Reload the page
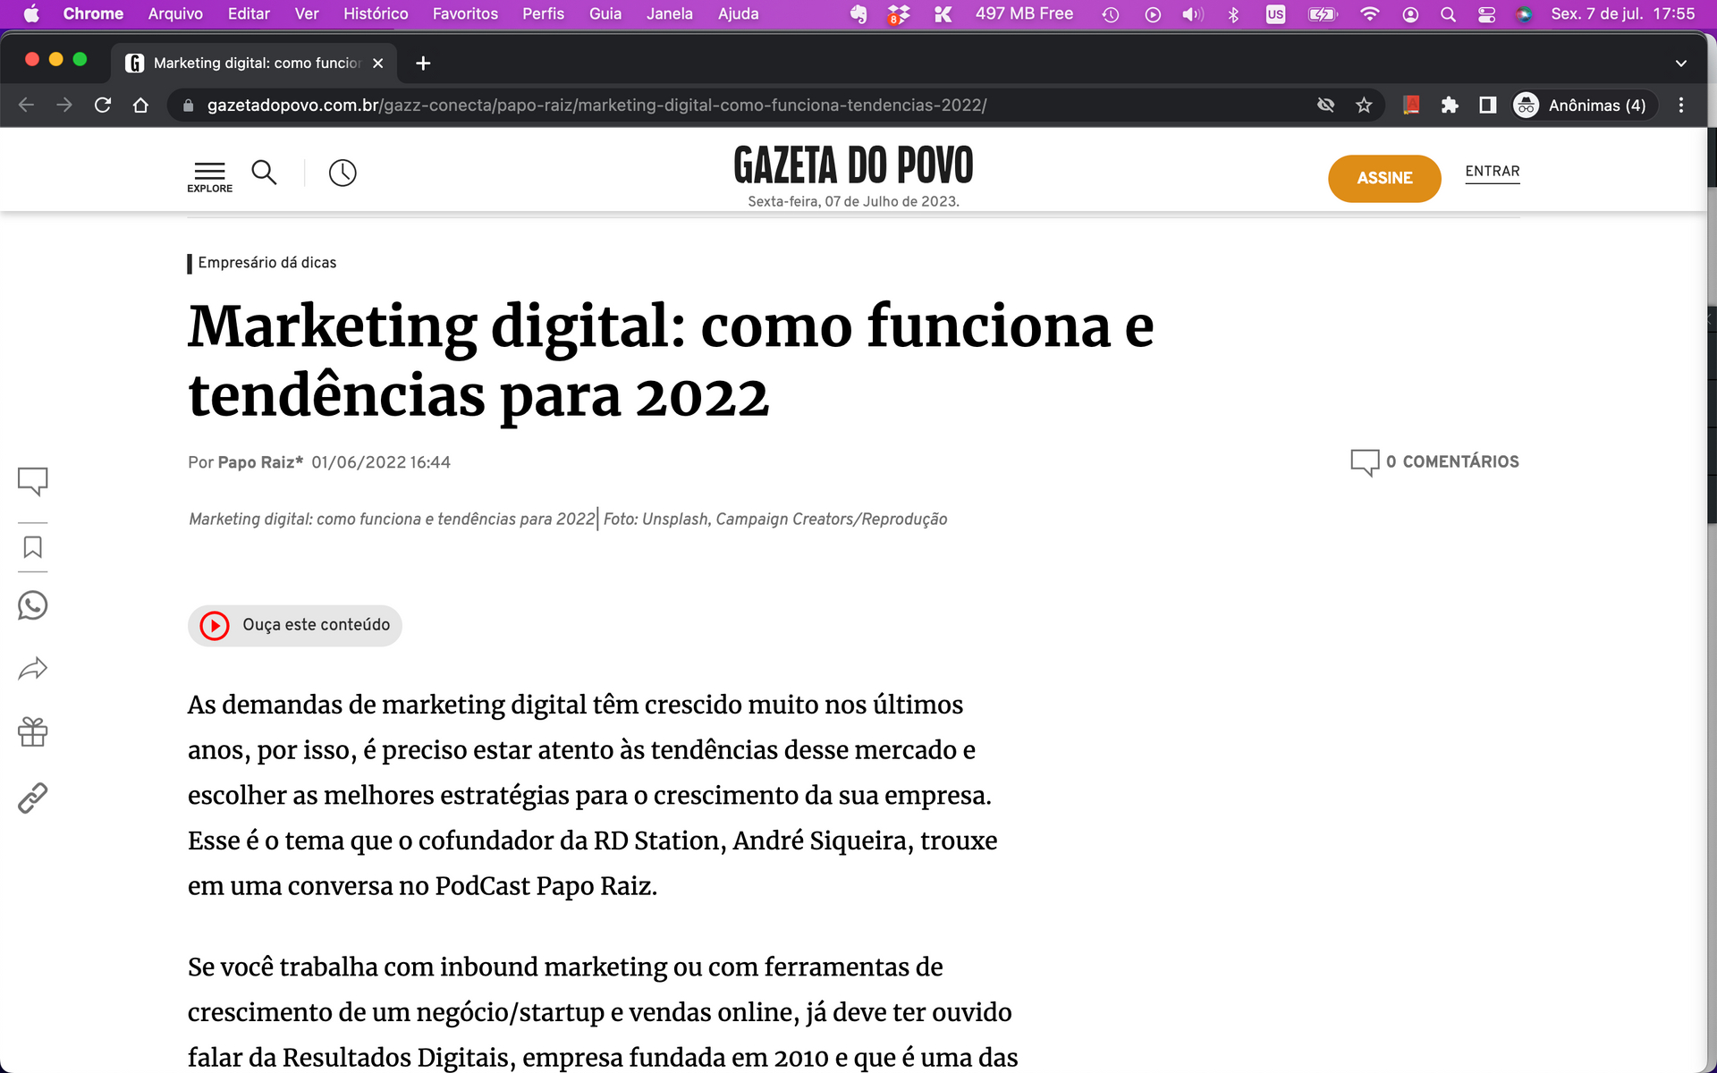Screen dimensions: 1717x1073 pyautogui.click(x=103, y=105)
